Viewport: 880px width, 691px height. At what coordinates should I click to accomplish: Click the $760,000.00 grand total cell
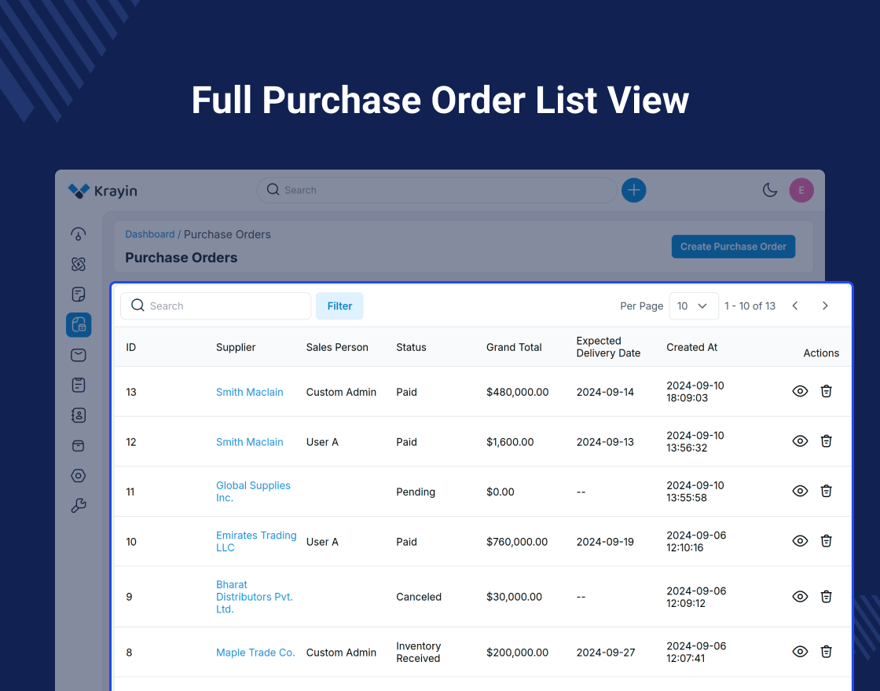click(517, 542)
